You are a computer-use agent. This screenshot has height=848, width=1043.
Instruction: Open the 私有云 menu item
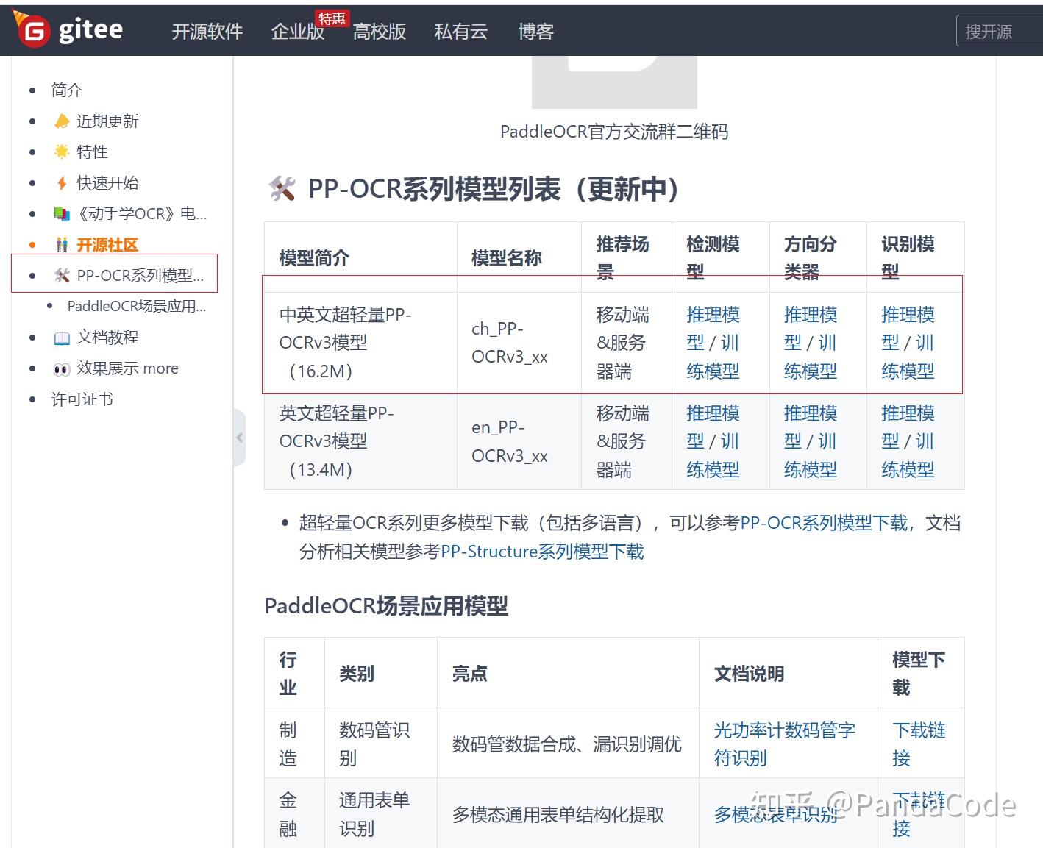pos(460,31)
